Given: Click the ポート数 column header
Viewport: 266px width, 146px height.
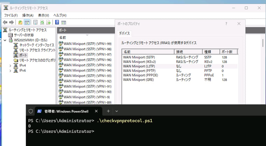Looking at the screenshot, I should 229,52.
